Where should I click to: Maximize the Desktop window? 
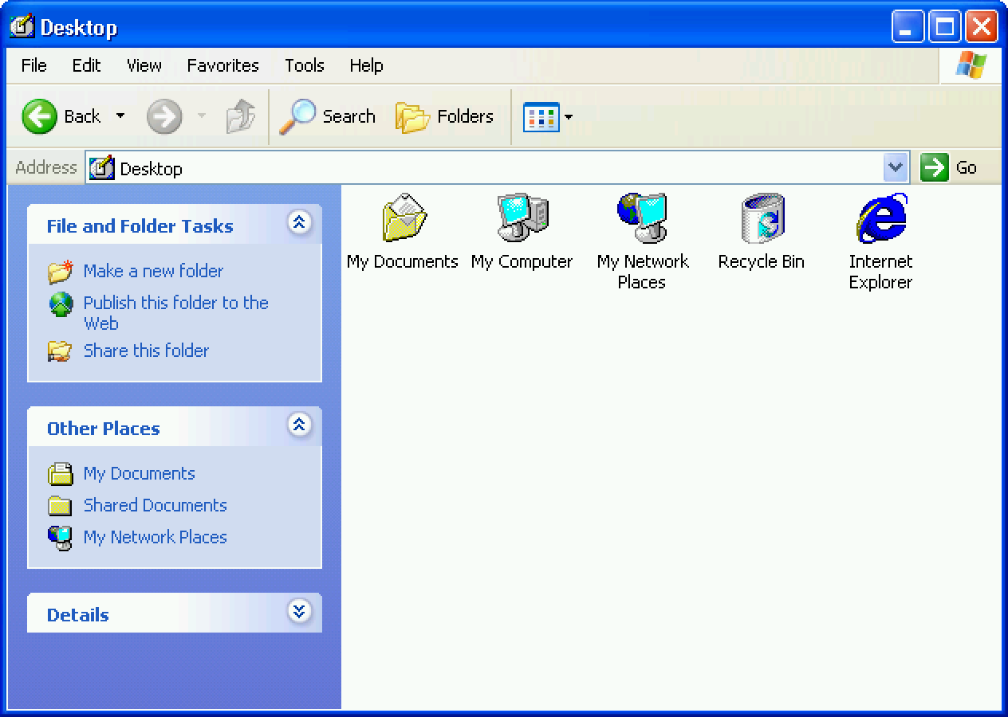coord(944,27)
